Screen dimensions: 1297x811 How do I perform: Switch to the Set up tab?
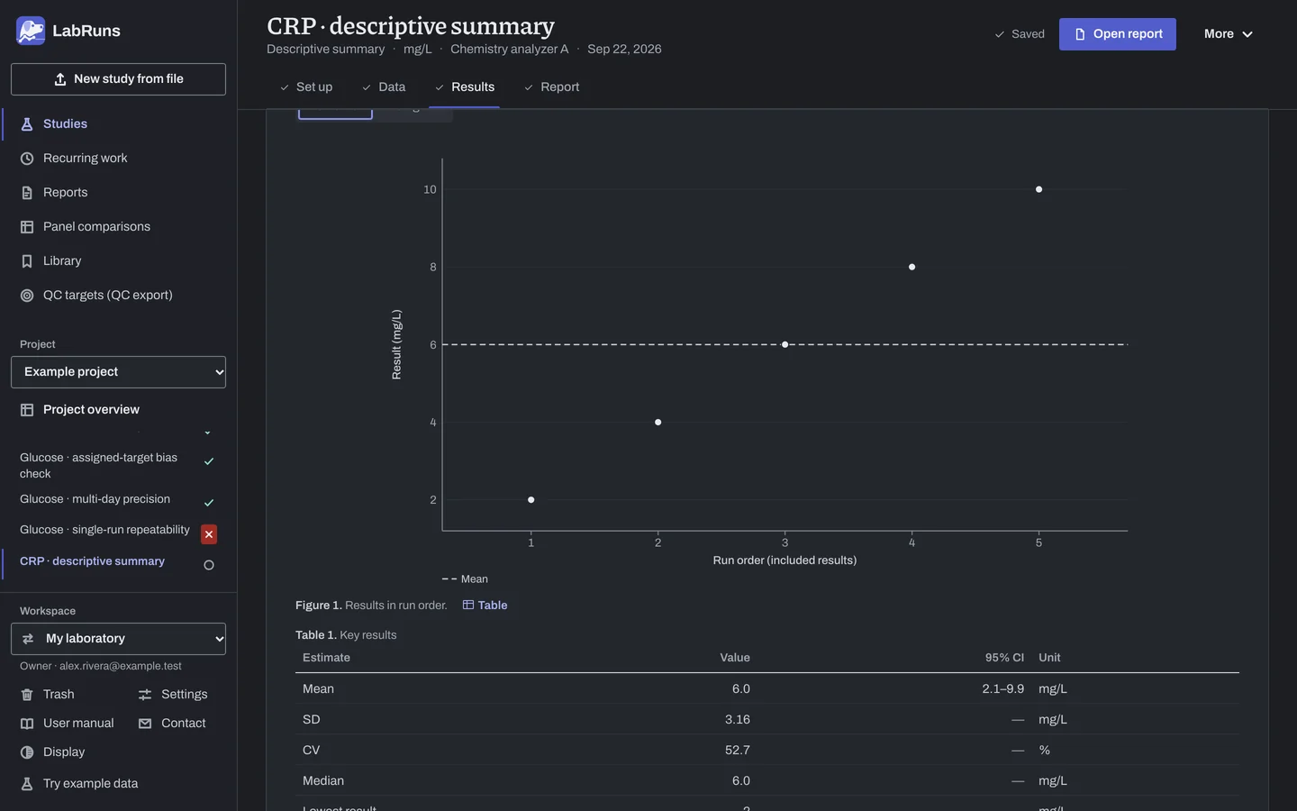point(306,87)
